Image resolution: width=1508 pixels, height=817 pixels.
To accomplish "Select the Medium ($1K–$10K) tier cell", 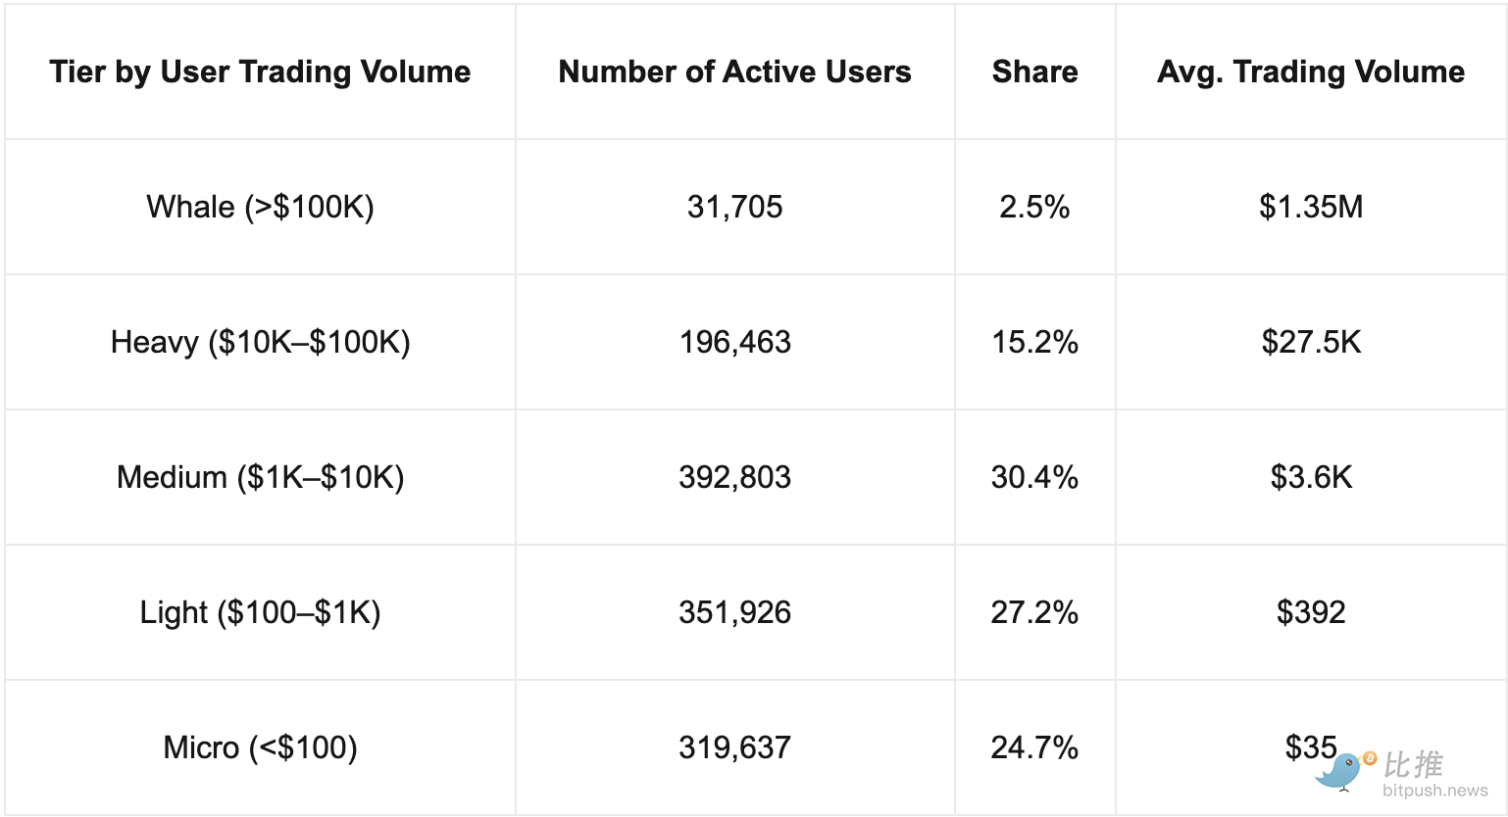I will pos(260,477).
